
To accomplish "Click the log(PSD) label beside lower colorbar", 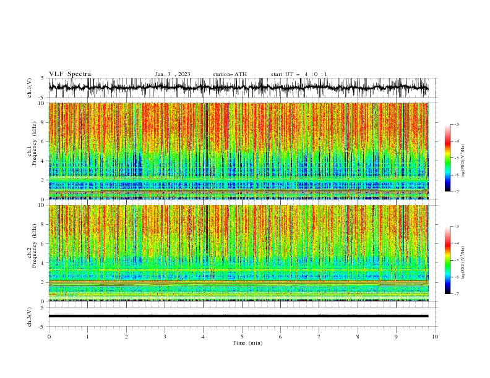I will 463,263.
